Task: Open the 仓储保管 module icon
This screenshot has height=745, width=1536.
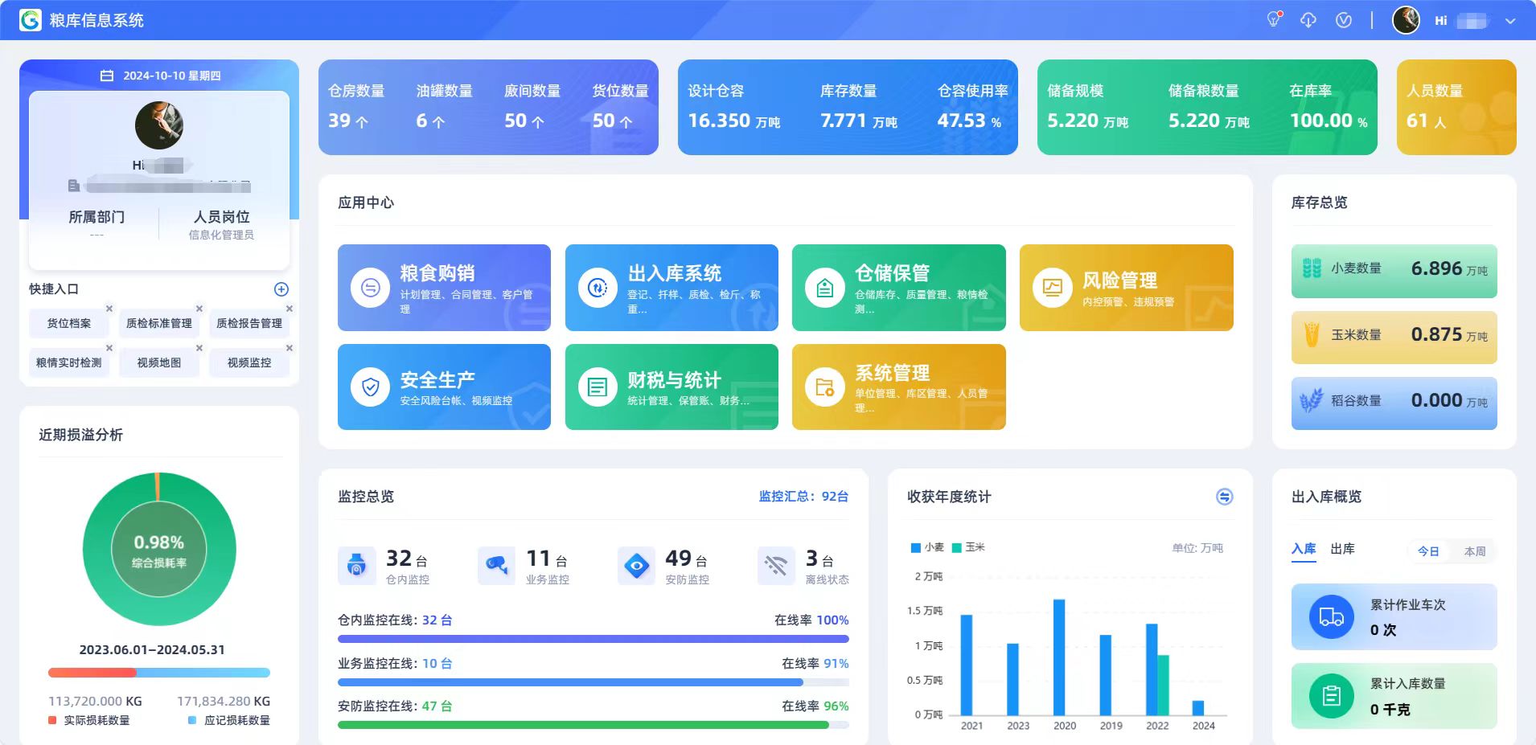Action: [825, 287]
